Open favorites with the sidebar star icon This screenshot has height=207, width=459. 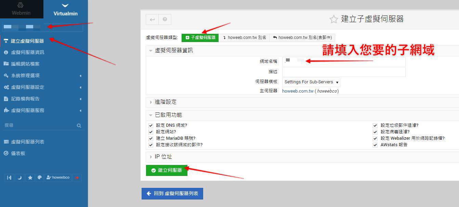tap(30, 178)
